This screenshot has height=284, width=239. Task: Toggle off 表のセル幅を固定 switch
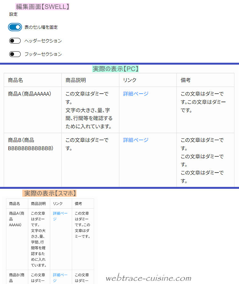click(15, 27)
